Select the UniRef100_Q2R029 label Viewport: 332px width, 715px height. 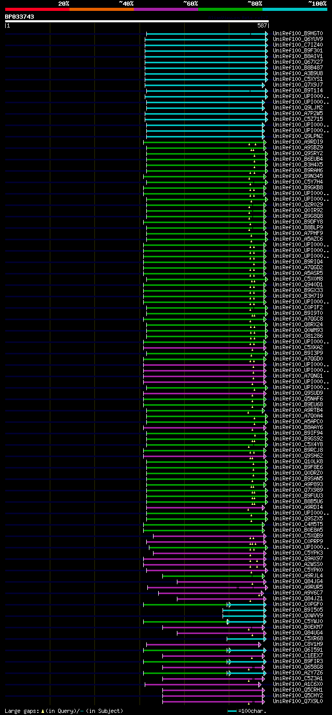pyautogui.click(x=297, y=204)
